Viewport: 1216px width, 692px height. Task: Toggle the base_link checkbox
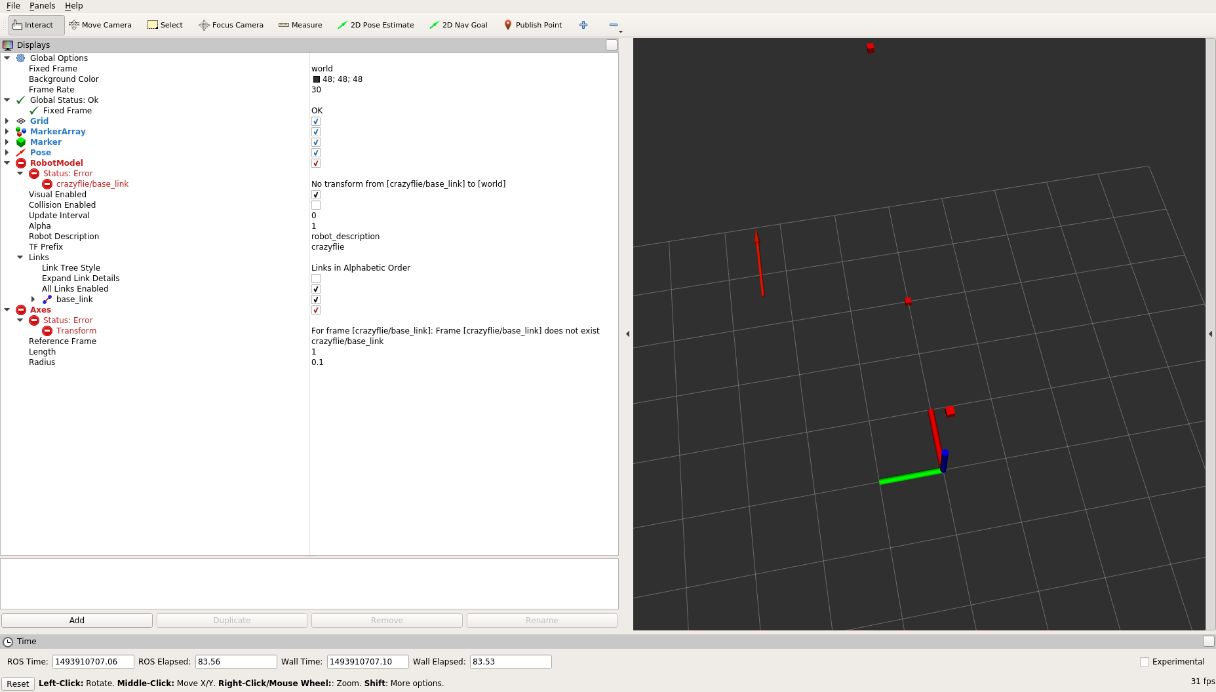[316, 299]
